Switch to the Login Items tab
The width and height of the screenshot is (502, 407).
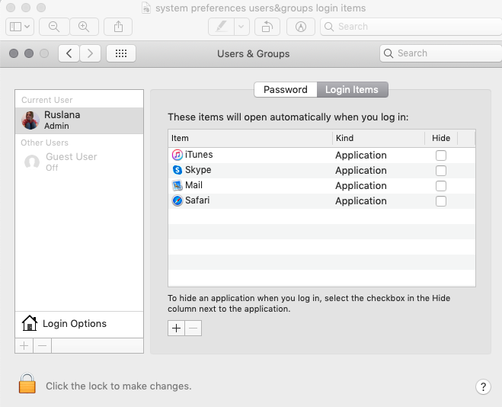pyautogui.click(x=352, y=90)
